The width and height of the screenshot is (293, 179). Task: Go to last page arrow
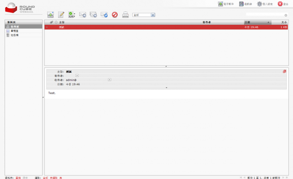287,178
